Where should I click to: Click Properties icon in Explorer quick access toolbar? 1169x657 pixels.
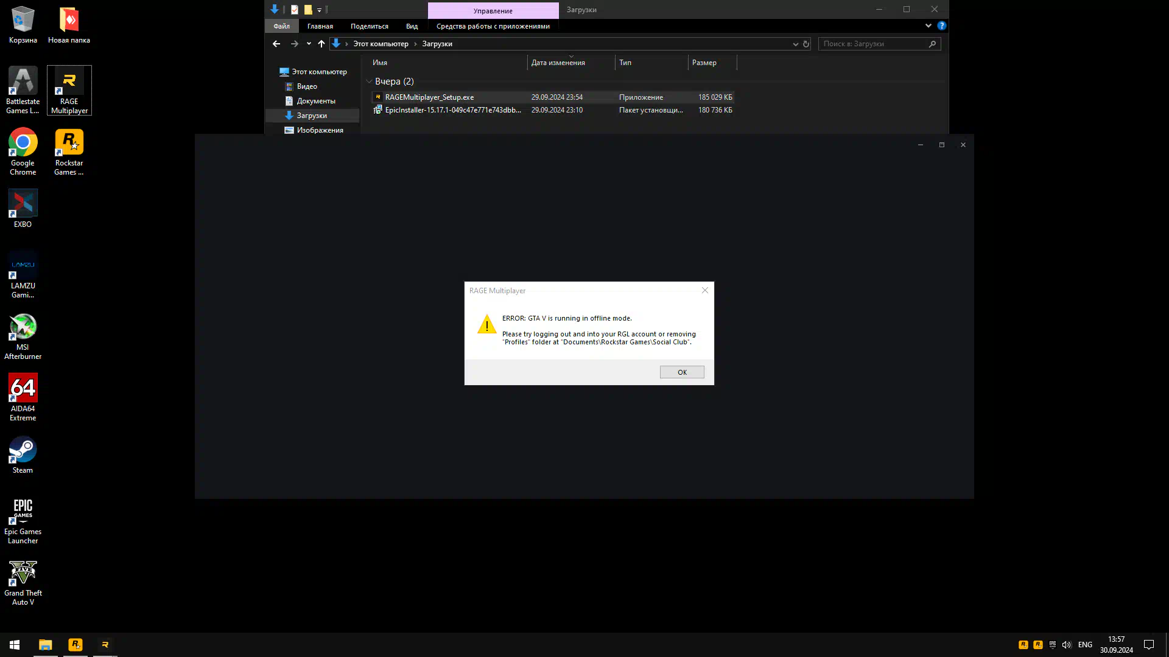point(295,9)
